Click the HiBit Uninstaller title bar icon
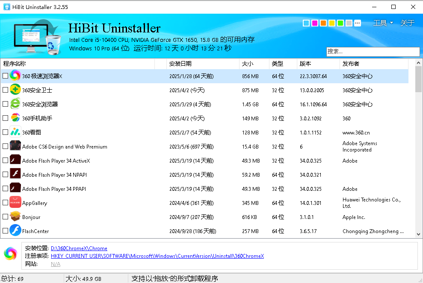Screen dimensions: 423x283 tap(7, 7)
